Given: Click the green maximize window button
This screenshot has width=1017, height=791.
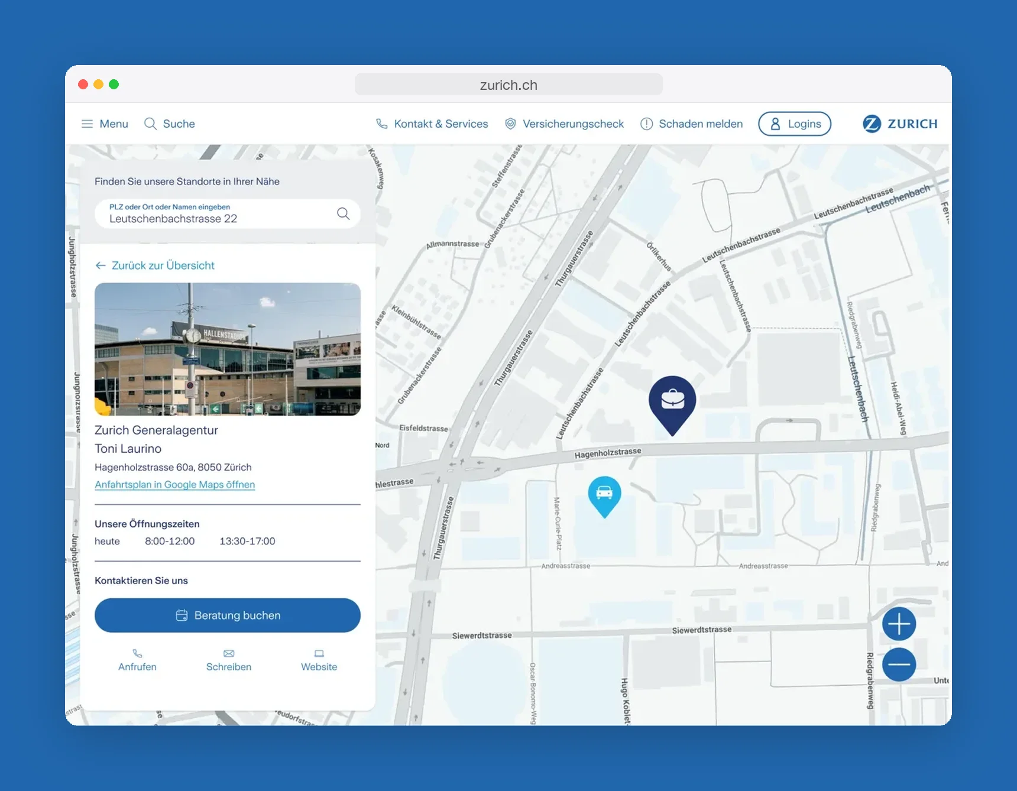Looking at the screenshot, I should pyautogui.click(x=114, y=85).
